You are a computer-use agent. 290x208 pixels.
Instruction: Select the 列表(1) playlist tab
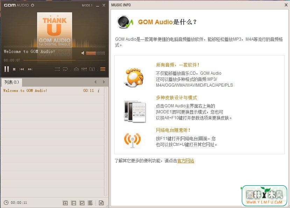(x=12, y=82)
